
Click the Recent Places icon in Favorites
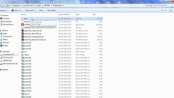point(1,24)
